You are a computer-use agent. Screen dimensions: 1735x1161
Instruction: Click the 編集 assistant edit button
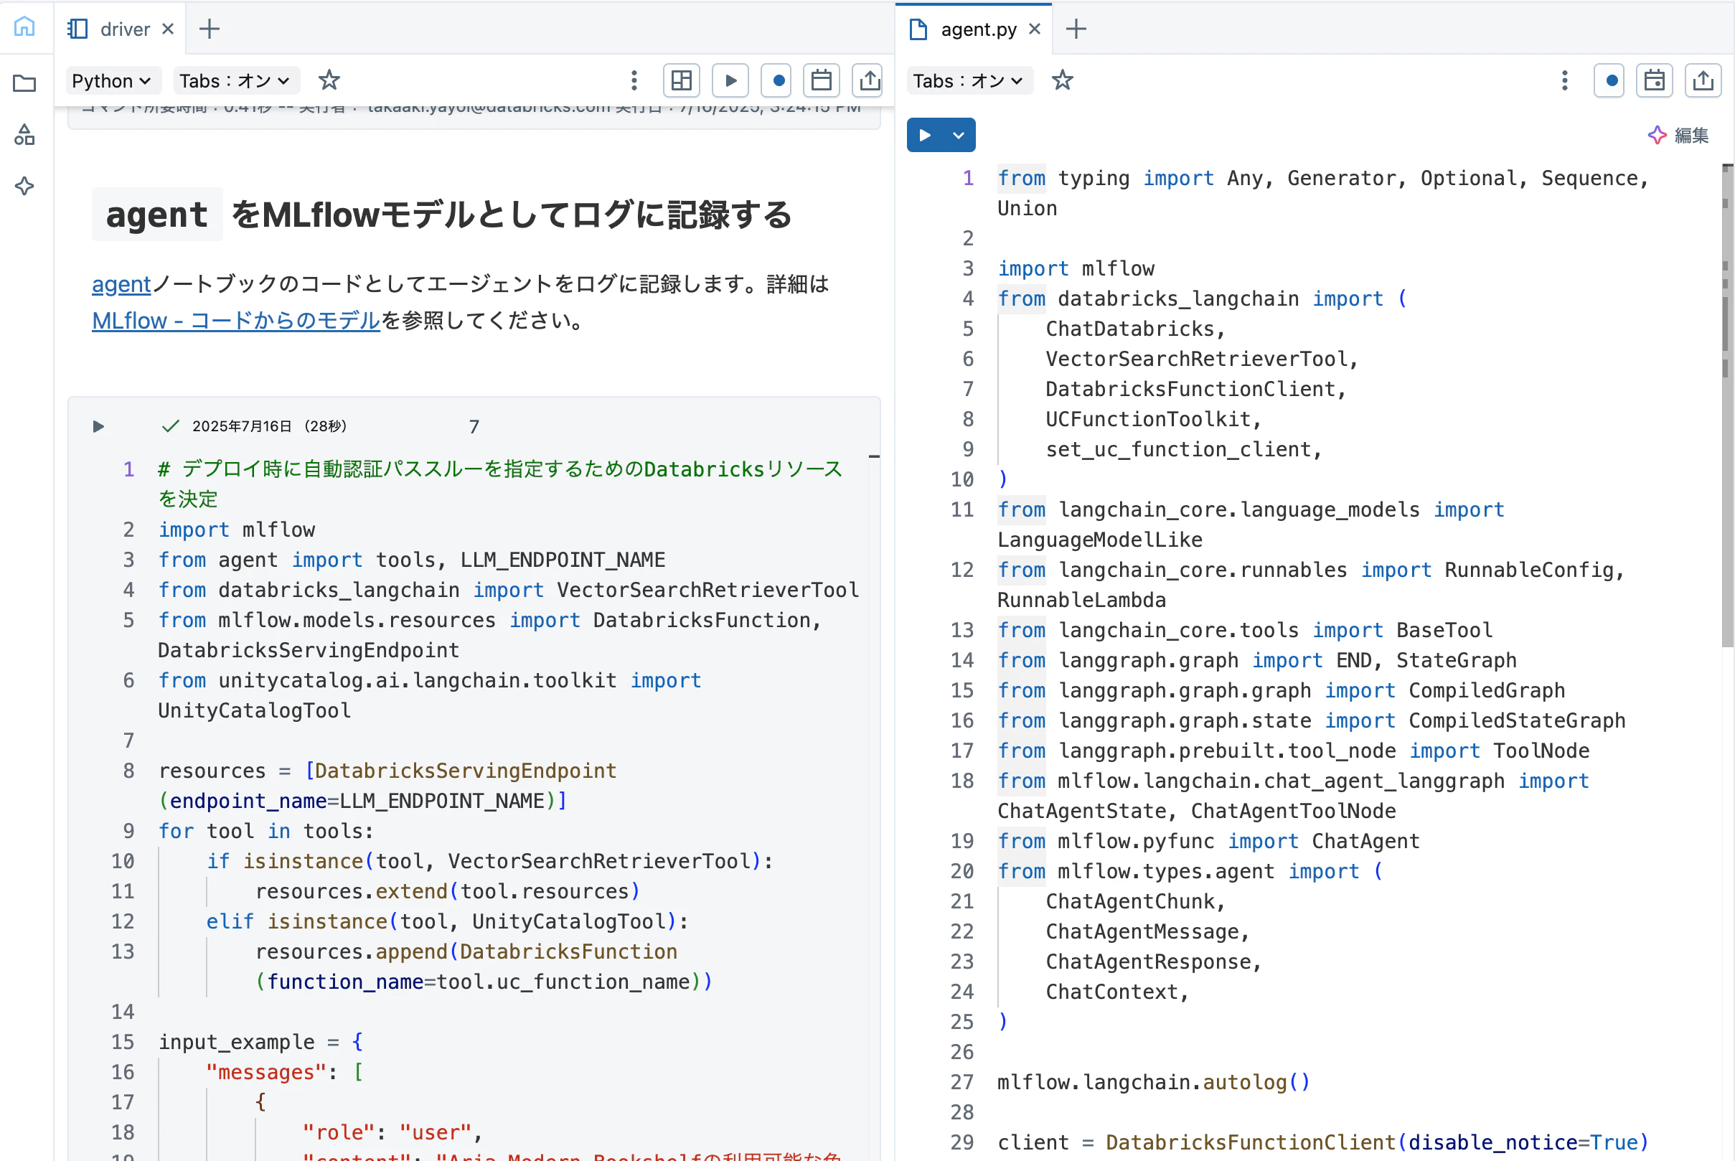tap(1678, 135)
